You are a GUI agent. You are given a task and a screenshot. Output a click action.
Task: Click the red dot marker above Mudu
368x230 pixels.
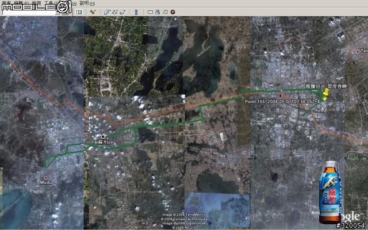coord(46,178)
